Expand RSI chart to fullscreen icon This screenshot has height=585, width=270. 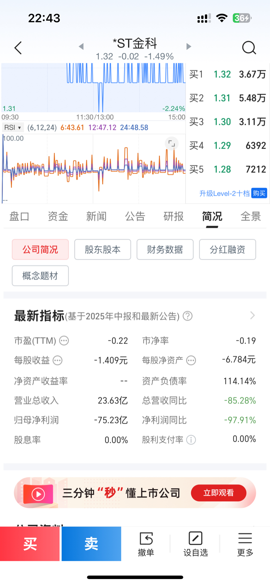tap(172, 144)
